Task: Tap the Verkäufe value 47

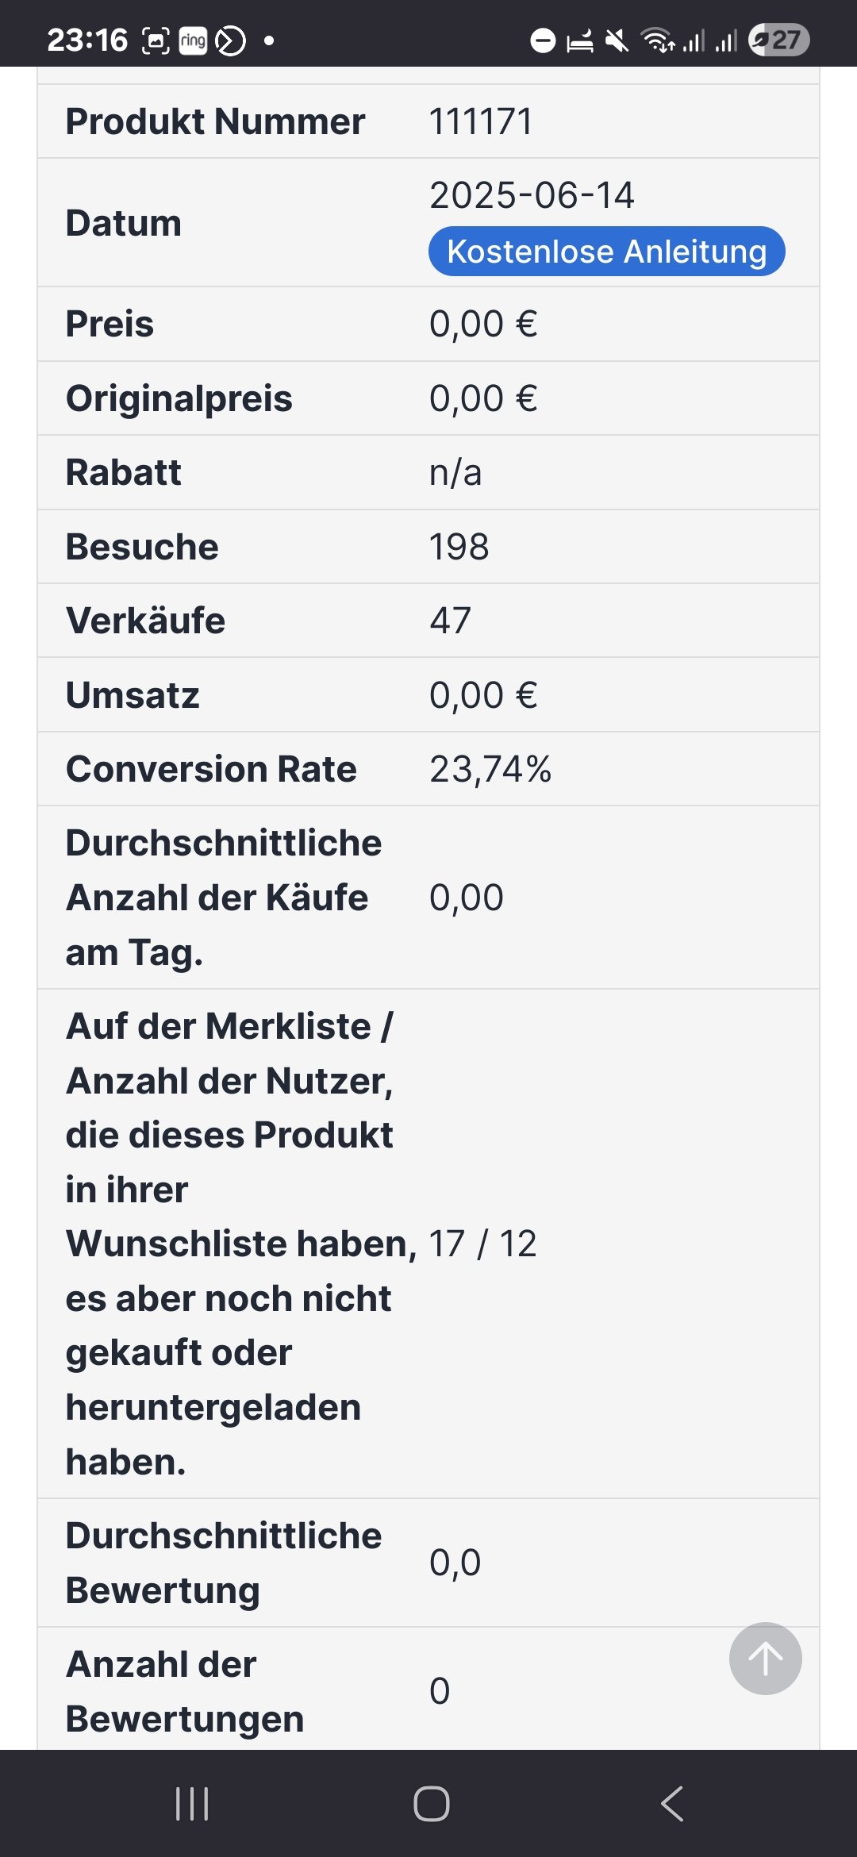Action: coord(450,621)
